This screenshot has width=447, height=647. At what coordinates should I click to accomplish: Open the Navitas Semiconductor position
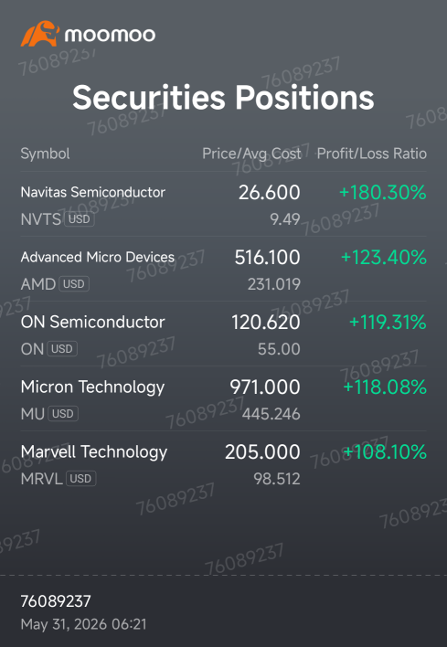pos(223,204)
